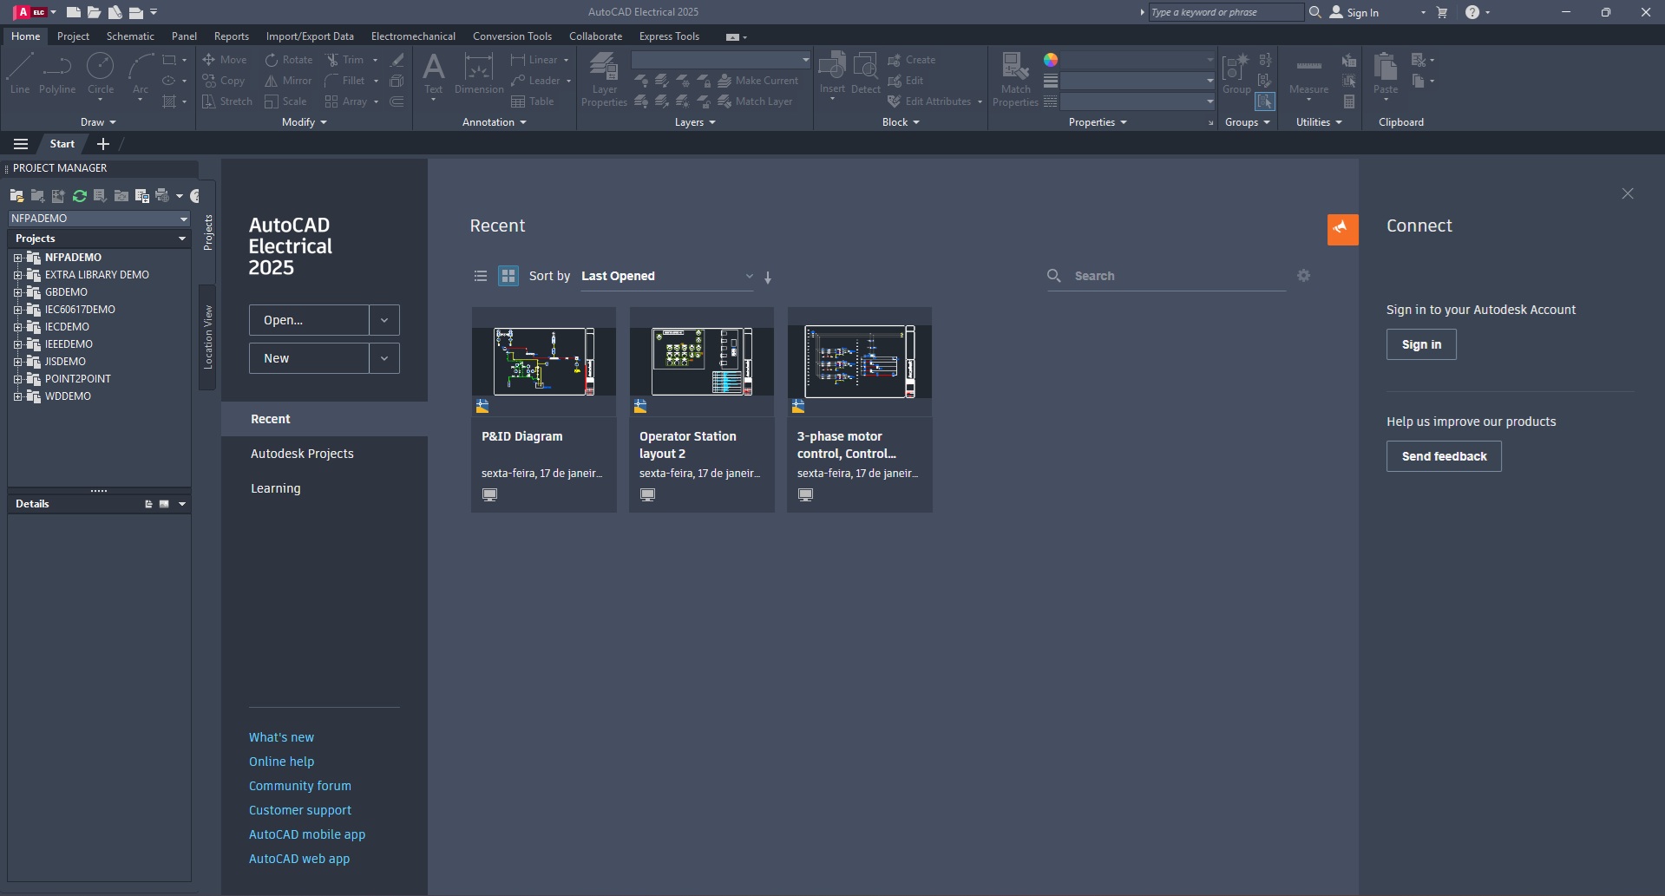Open the Community forum link
This screenshot has height=896, width=1665.
[x=300, y=786]
